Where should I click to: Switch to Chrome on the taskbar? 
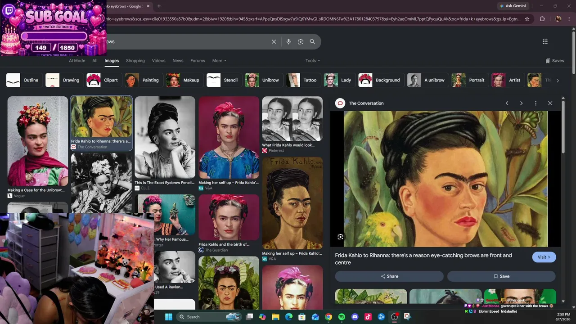[328, 317]
